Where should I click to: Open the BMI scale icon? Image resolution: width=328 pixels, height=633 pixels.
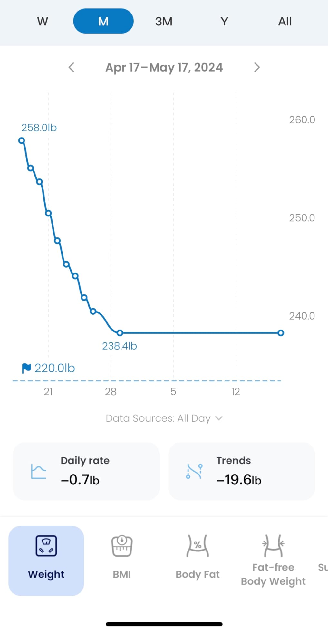click(122, 546)
